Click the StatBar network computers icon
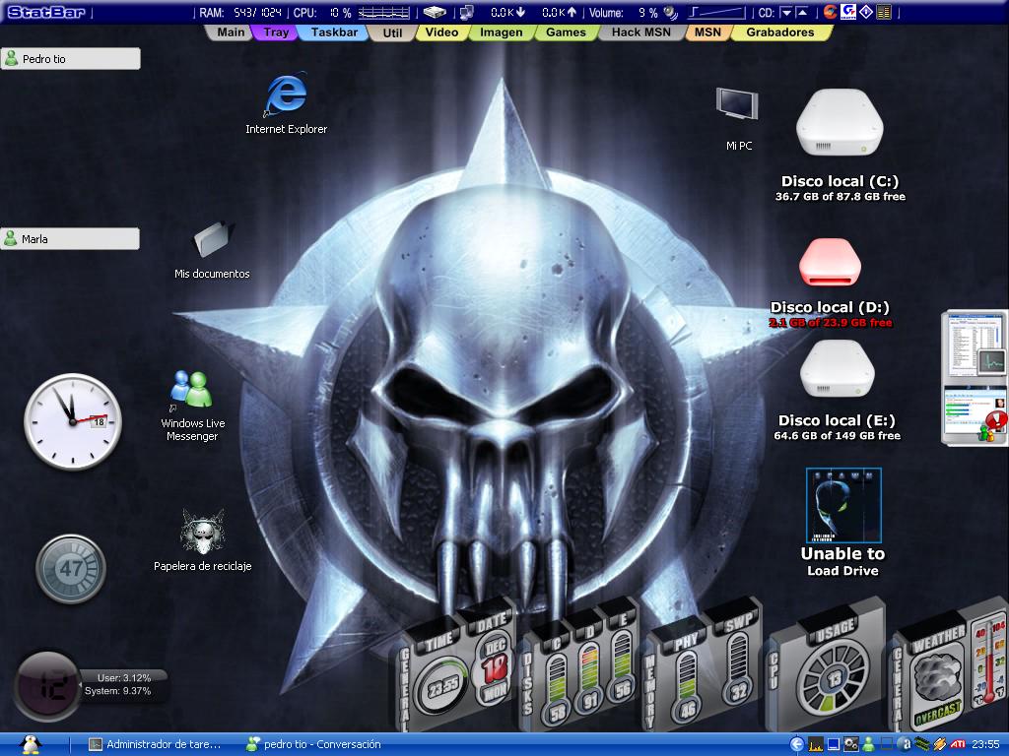The image size is (1009, 756). point(467,12)
